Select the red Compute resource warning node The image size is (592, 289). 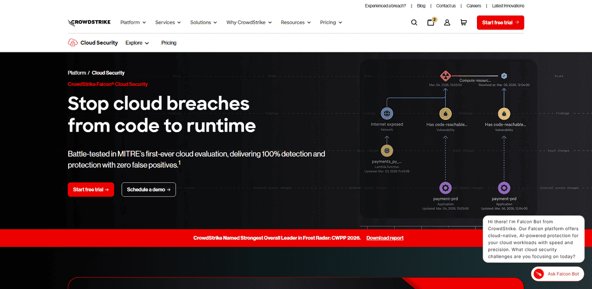(446, 76)
